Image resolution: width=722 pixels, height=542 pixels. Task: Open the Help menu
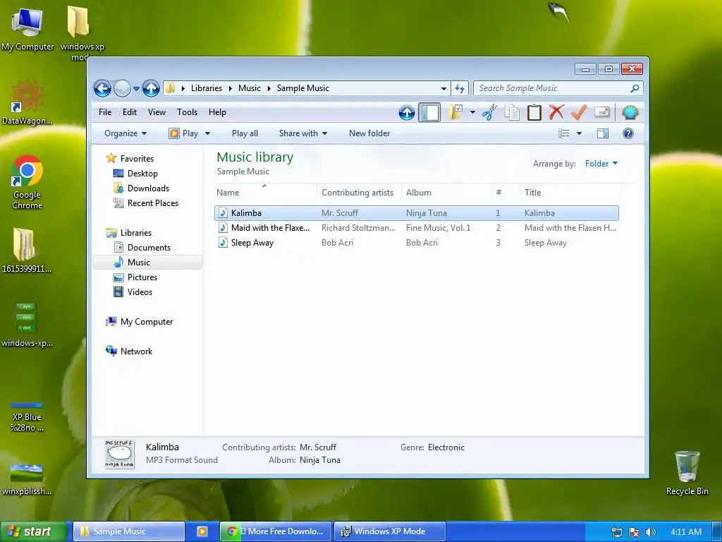pos(217,112)
